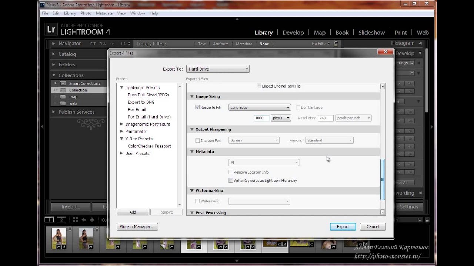Screen dimensions: 474x266
Task: Open the Metadata All dropdown
Action: pos(264,163)
